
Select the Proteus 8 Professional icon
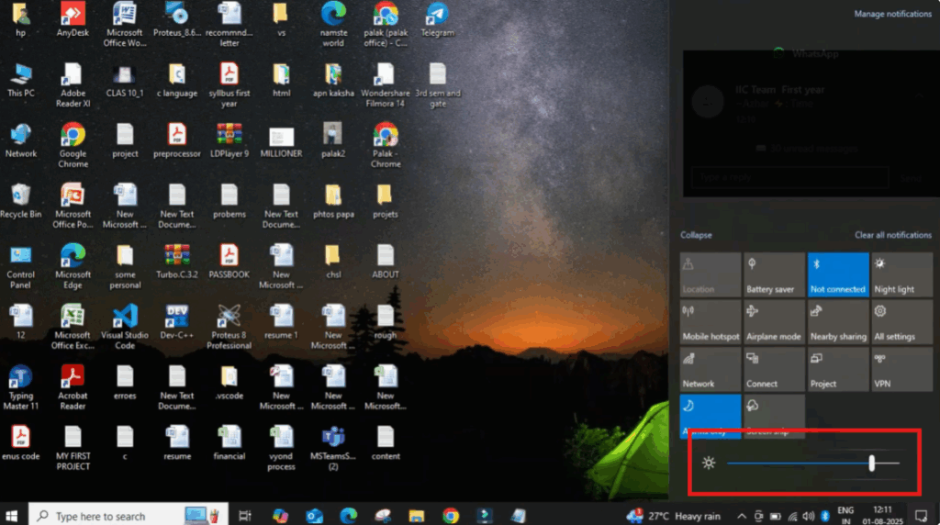229,328
